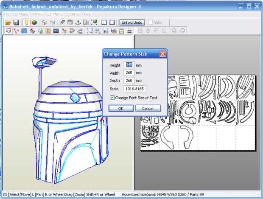Viewport: 263px width, 199px height.
Task: Click the Scale input field
Action: (135, 89)
